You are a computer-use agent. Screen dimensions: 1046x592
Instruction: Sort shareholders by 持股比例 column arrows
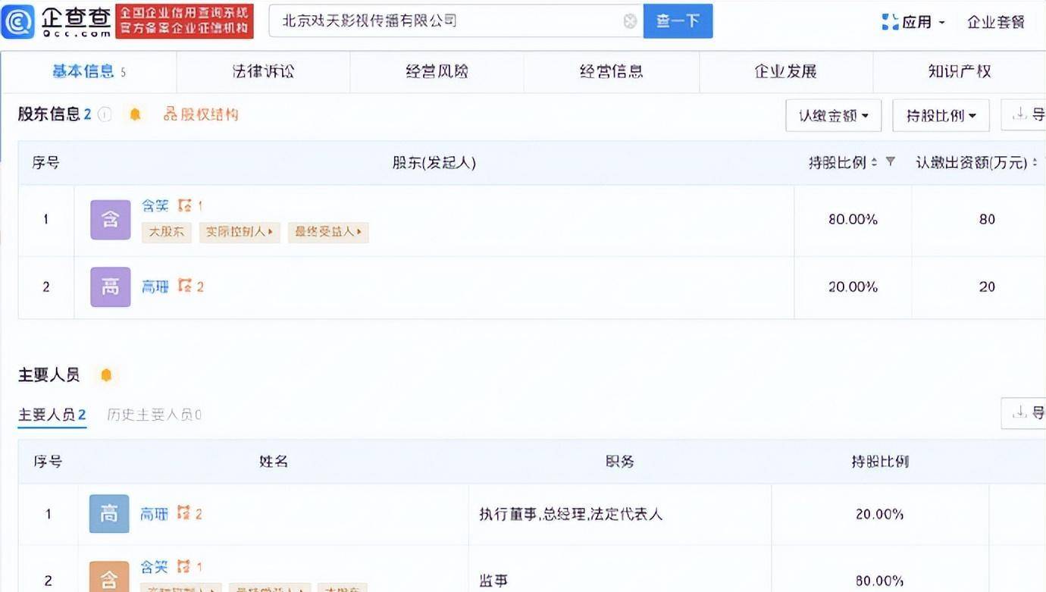(x=874, y=162)
